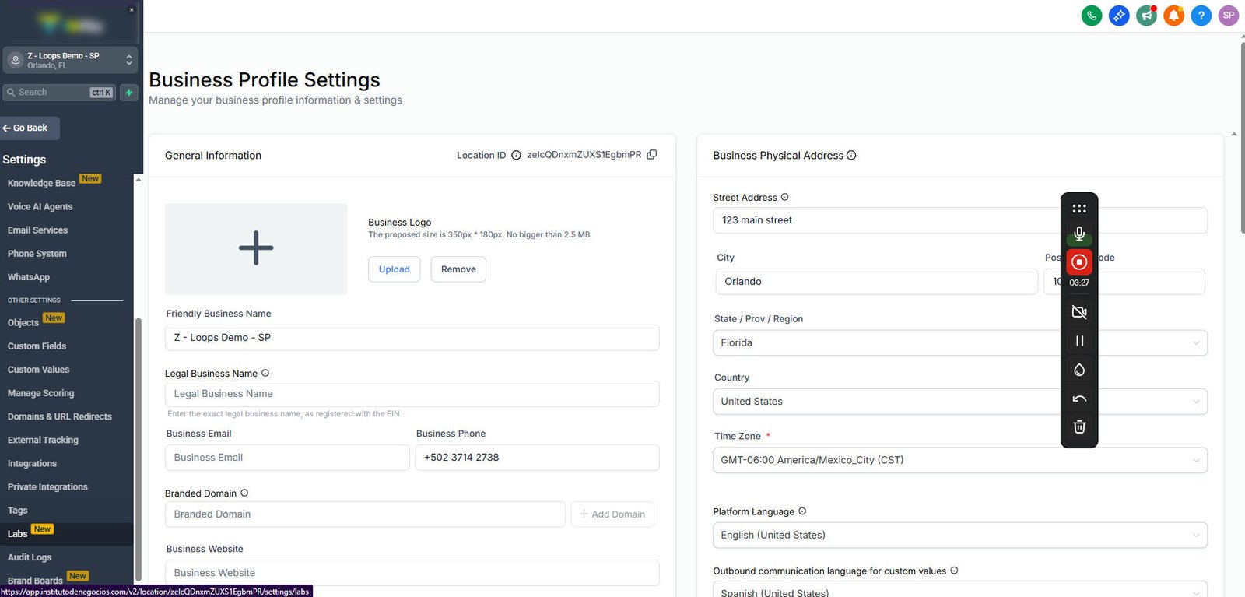Stop recording with the red record button
Screen dimensions: 1245x597
click(1079, 262)
